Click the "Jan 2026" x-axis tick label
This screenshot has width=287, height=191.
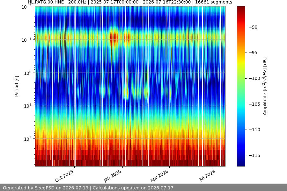[x=113, y=176]
